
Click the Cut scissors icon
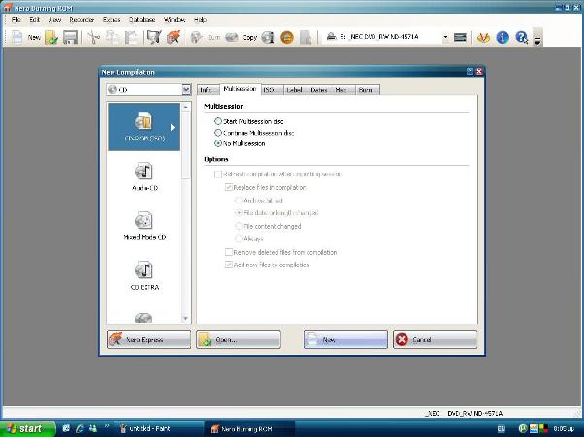click(93, 37)
